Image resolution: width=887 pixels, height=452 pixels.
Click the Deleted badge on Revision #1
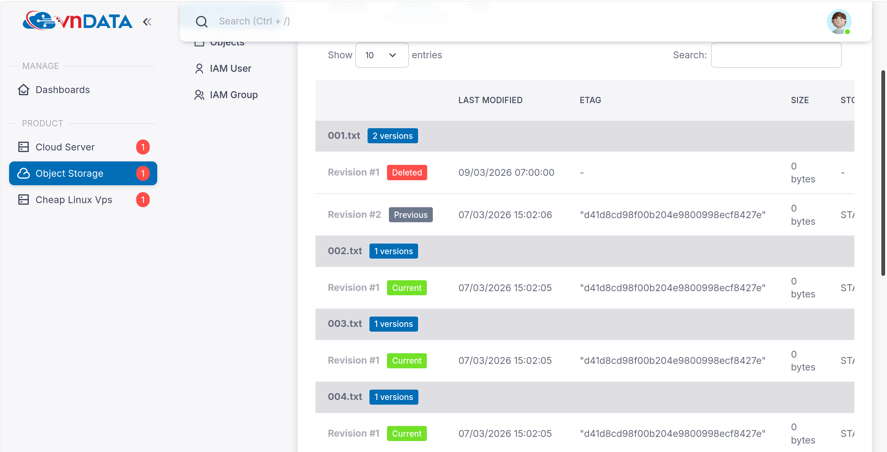pyautogui.click(x=407, y=172)
